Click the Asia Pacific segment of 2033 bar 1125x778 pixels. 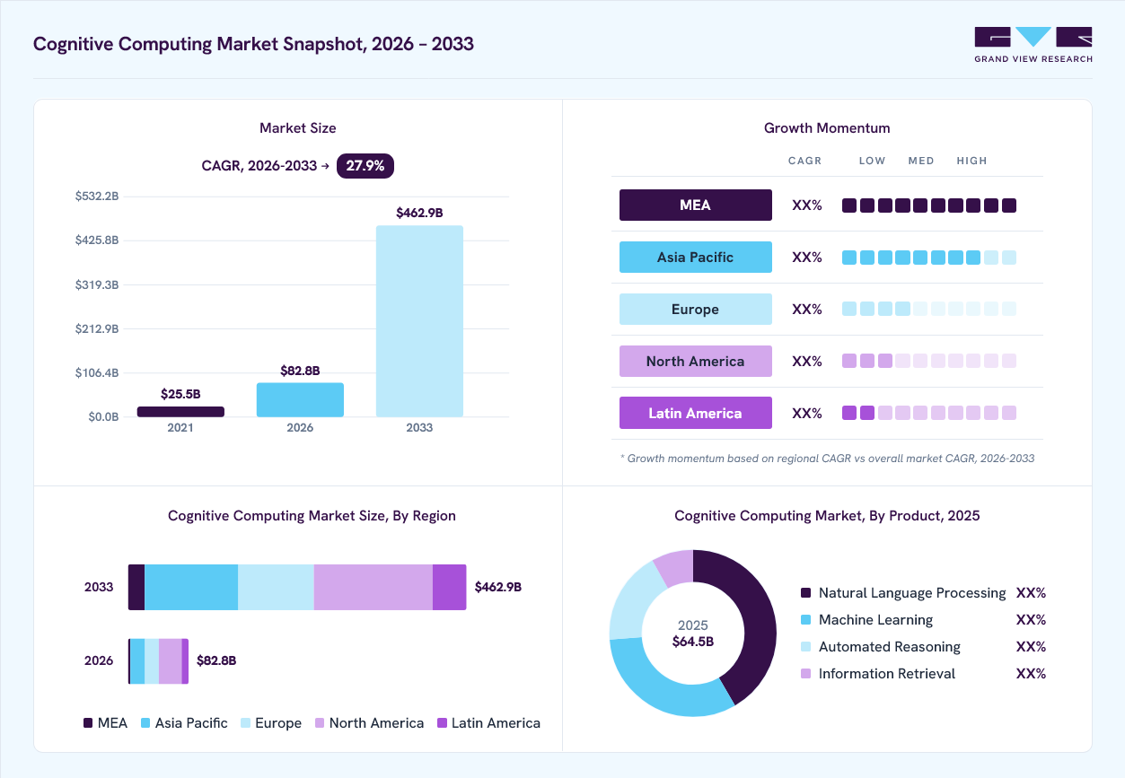191,587
